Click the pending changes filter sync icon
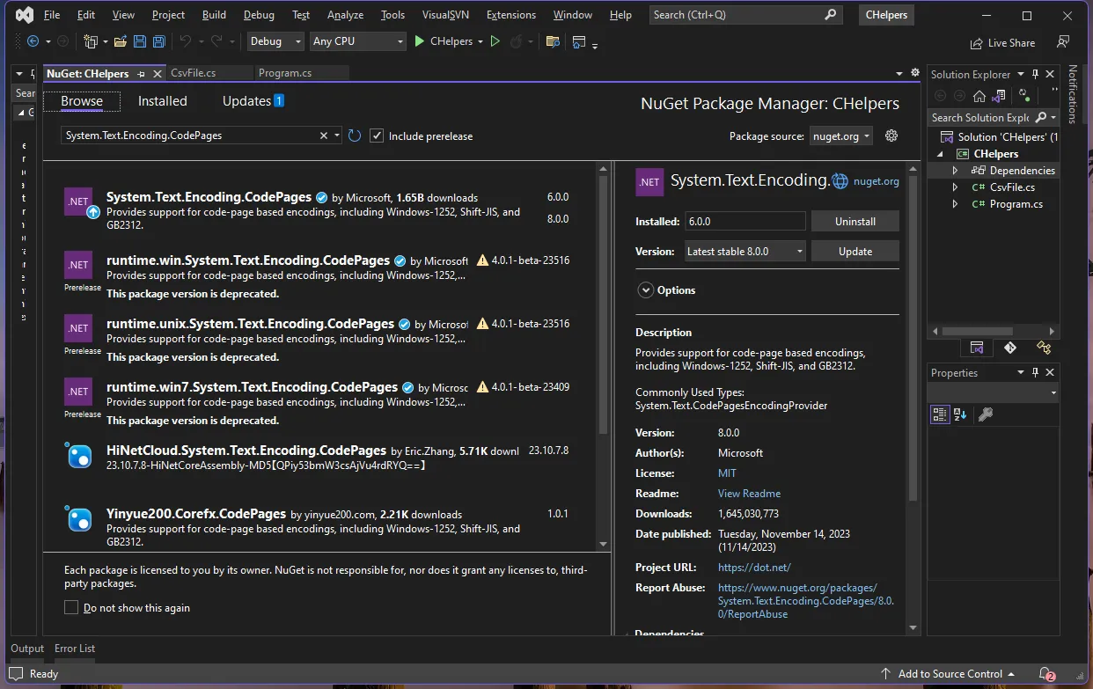Screen dimensions: 1093x689 [x=1024, y=95]
